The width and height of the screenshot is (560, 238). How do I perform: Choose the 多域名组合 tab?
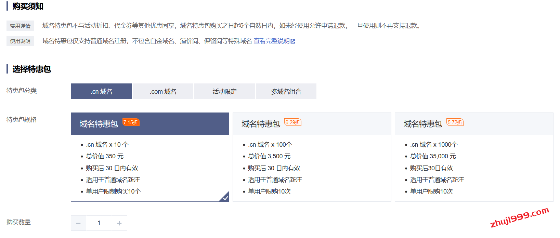pos(286,91)
